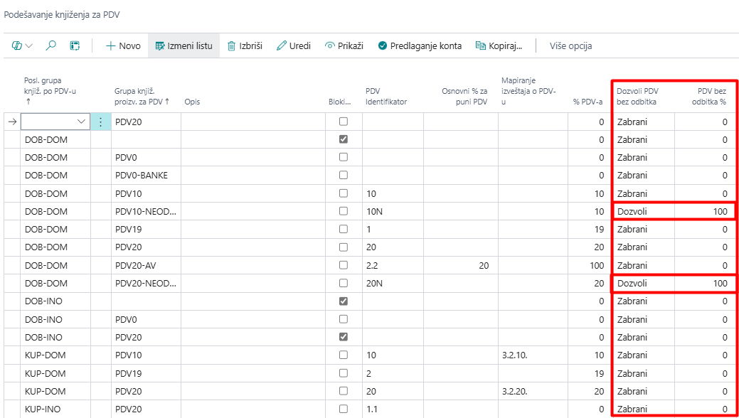Uncheck Blokirano for blank DOB-DOM row
This screenshot has height=418, width=739.
(x=344, y=139)
